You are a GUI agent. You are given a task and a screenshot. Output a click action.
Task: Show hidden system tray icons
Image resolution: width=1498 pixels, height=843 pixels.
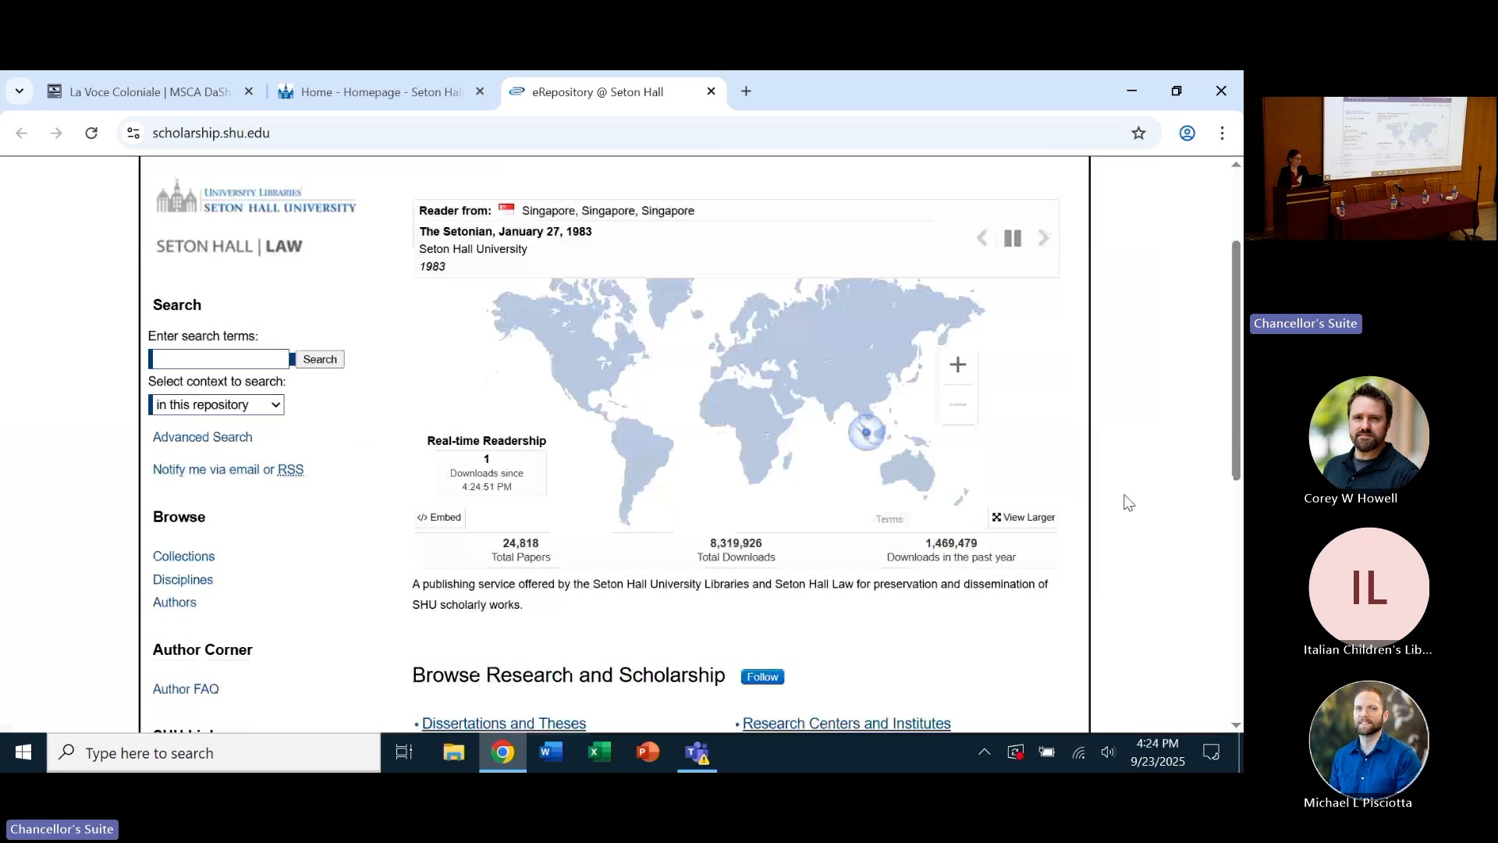coord(984,752)
